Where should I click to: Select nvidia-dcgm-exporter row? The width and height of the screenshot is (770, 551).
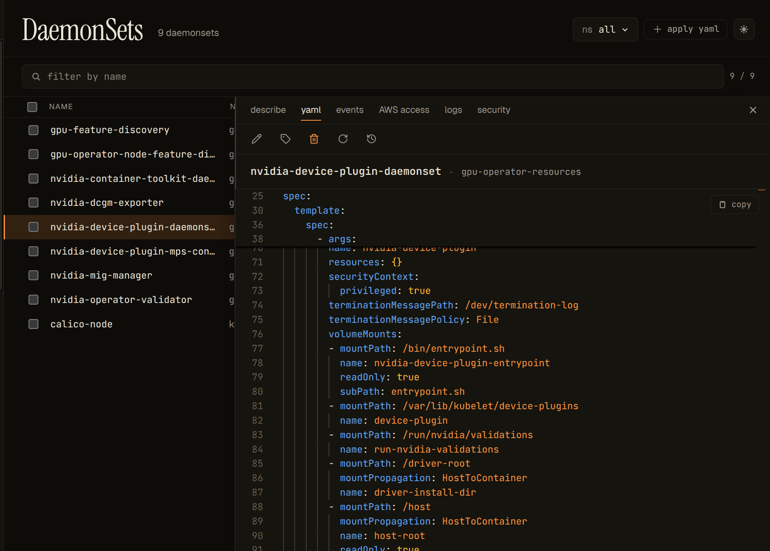(119, 203)
